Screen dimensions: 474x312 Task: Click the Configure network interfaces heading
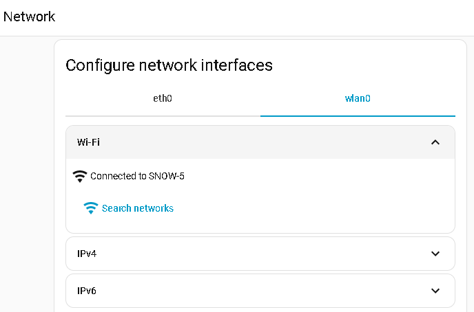point(169,65)
